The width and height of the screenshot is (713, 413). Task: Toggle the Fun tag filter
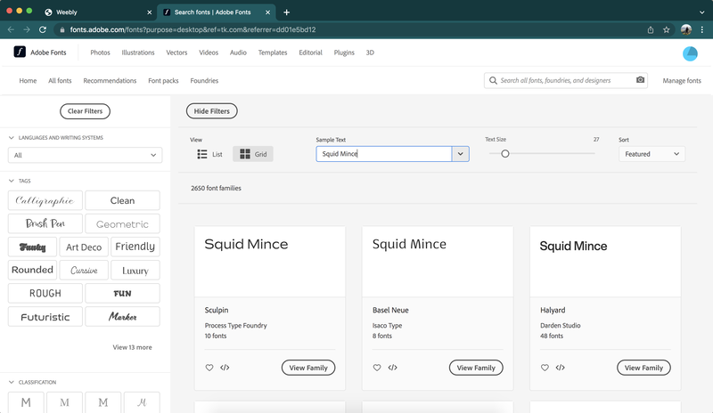[x=122, y=293]
